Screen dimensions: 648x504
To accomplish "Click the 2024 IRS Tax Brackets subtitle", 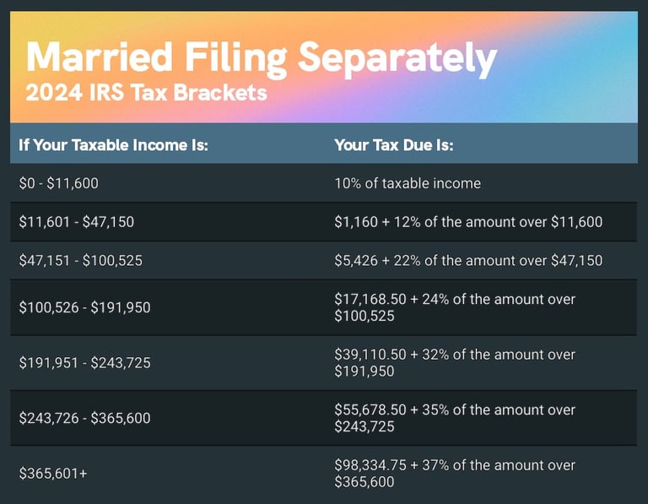I will 146,92.
